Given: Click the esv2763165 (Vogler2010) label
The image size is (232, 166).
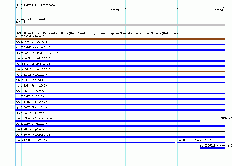Looking at the screenshot, I should (34, 47).
